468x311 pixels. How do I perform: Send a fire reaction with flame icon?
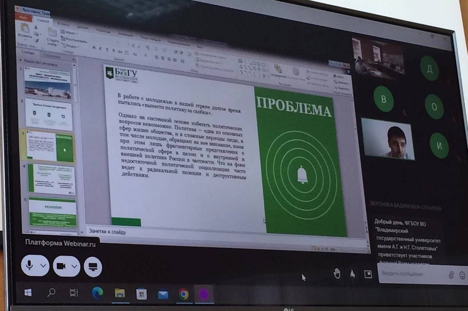(352, 274)
